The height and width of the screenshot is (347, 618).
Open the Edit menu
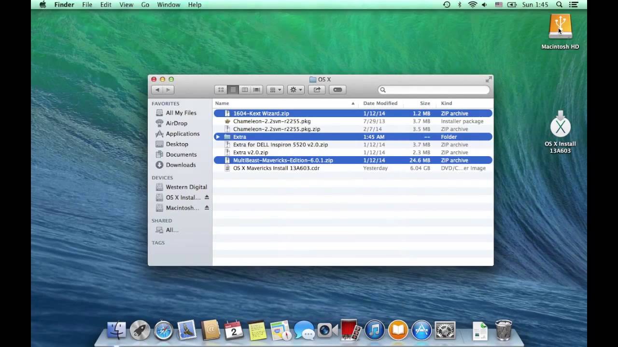pyautogui.click(x=106, y=5)
